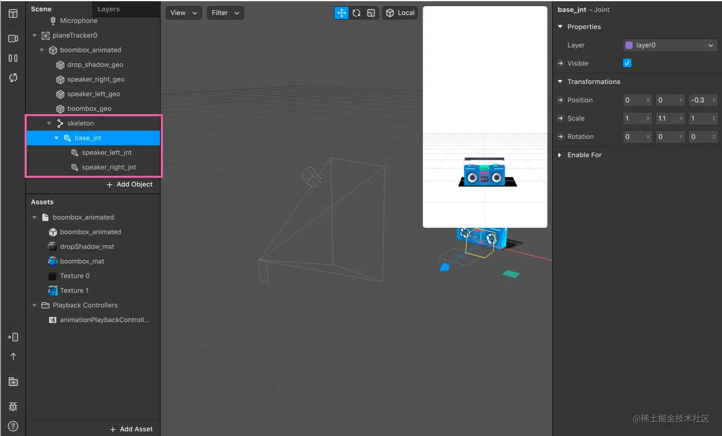Collapse the Playback Controllers folder
722x436 pixels.
(34, 305)
